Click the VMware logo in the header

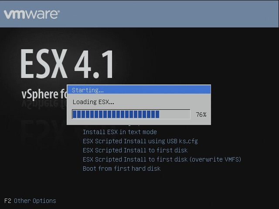pyautogui.click(x=31, y=14)
